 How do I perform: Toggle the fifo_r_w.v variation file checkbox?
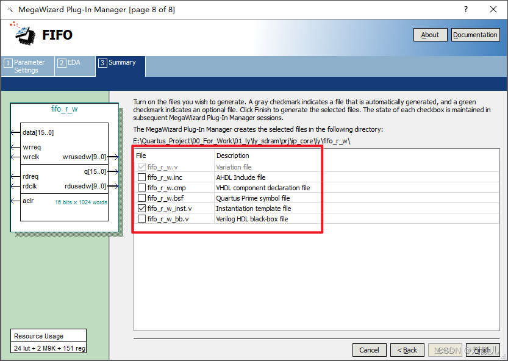[x=141, y=167]
